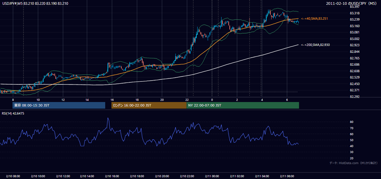
Task: Click price axis value 82.608
Action: coord(354,71)
